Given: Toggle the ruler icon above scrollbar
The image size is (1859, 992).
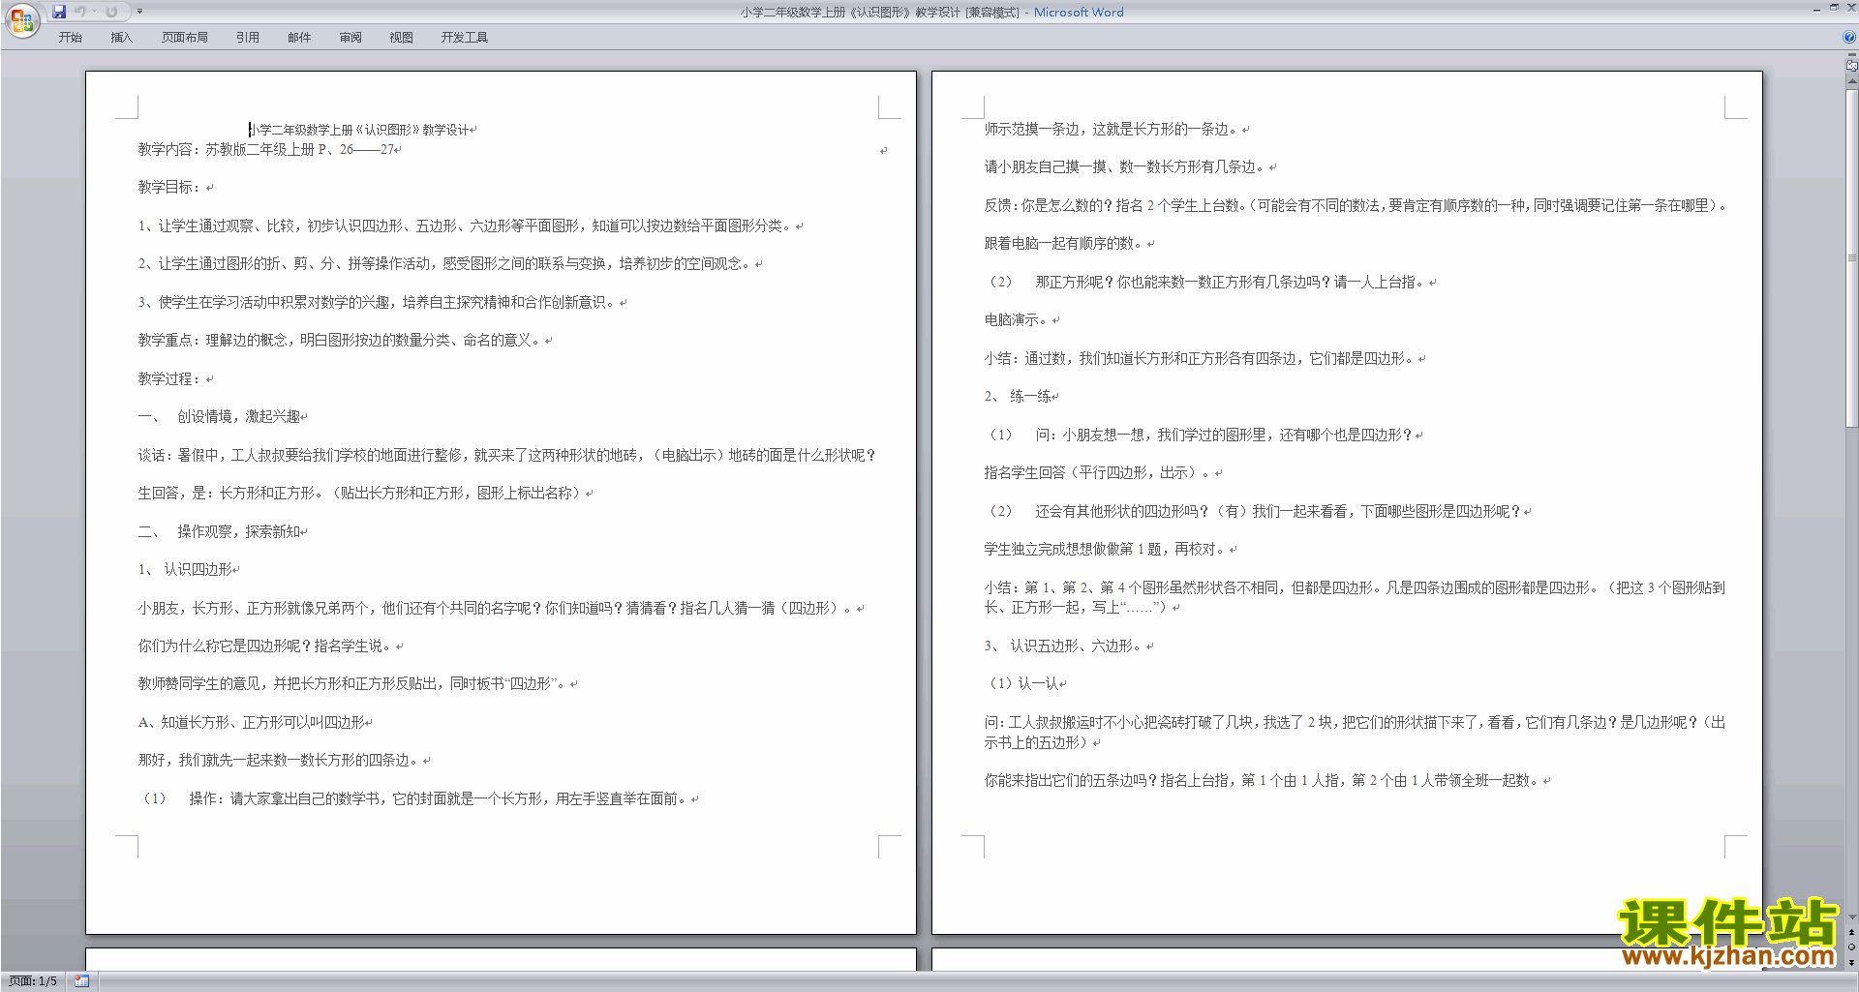Looking at the screenshot, I should [1851, 67].
